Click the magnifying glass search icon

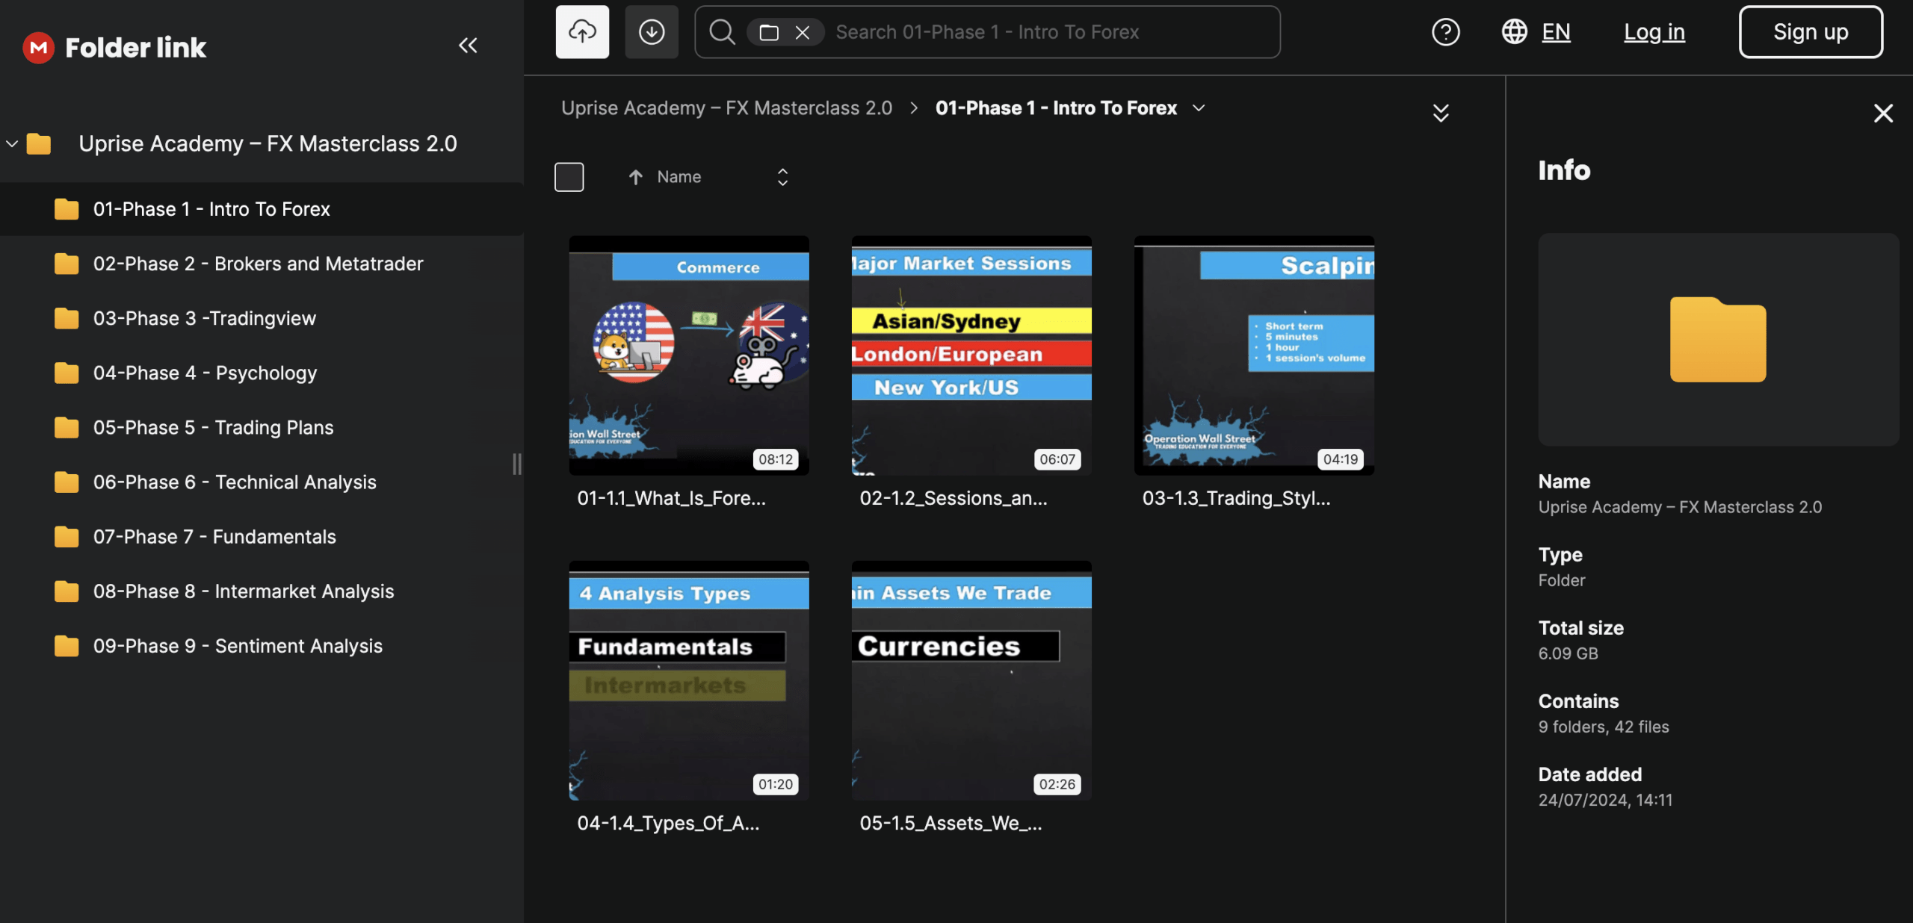click(721, 32)
